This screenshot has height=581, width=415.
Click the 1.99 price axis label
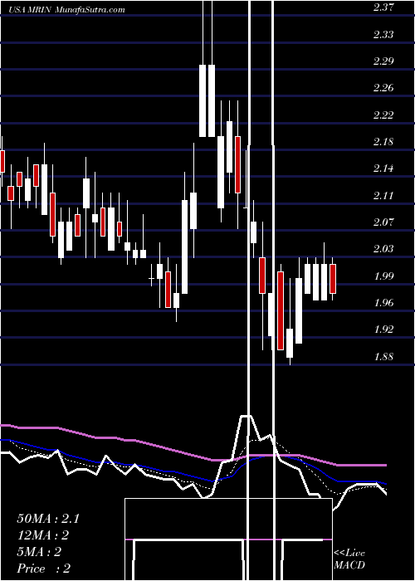383,276
